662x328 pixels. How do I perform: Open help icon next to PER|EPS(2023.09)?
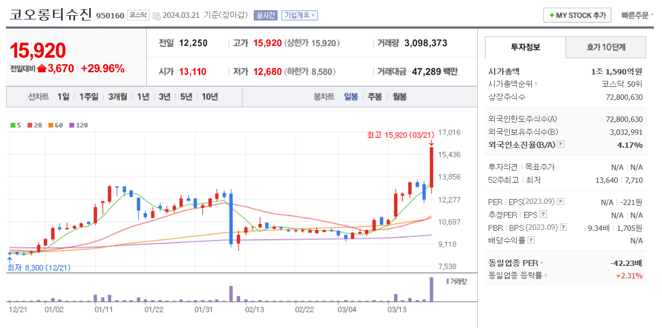(x=560, y=202)
